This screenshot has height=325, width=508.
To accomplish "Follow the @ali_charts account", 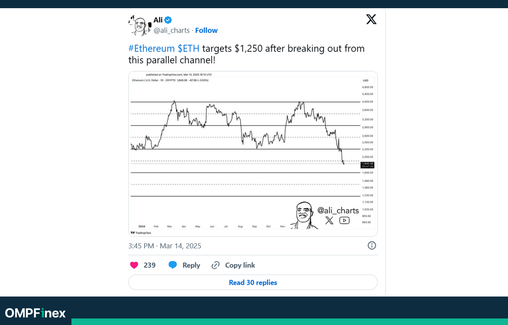I will (x=206, y=30).
